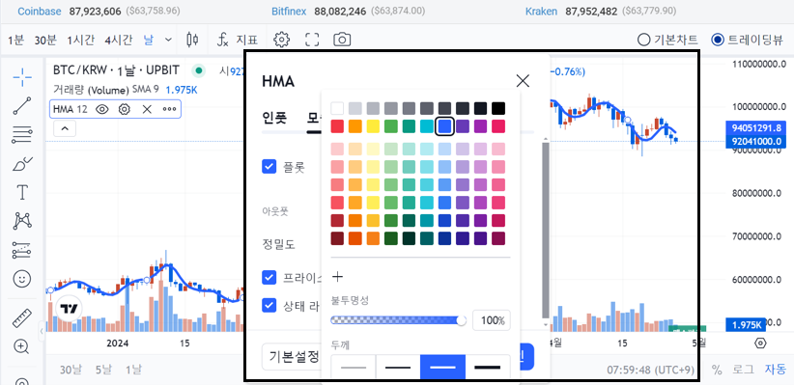
Task: Toggle percent scale button
Action: coord(717,370)
